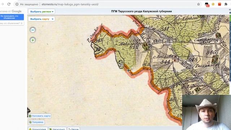Viewport: 231px width, 130px height.
Task: Bookmark this page with the star icon
Action: 199,4
